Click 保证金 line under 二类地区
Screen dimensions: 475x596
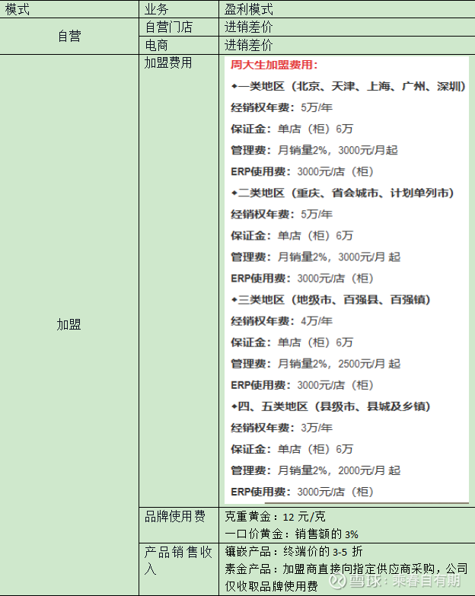point(292,236)
